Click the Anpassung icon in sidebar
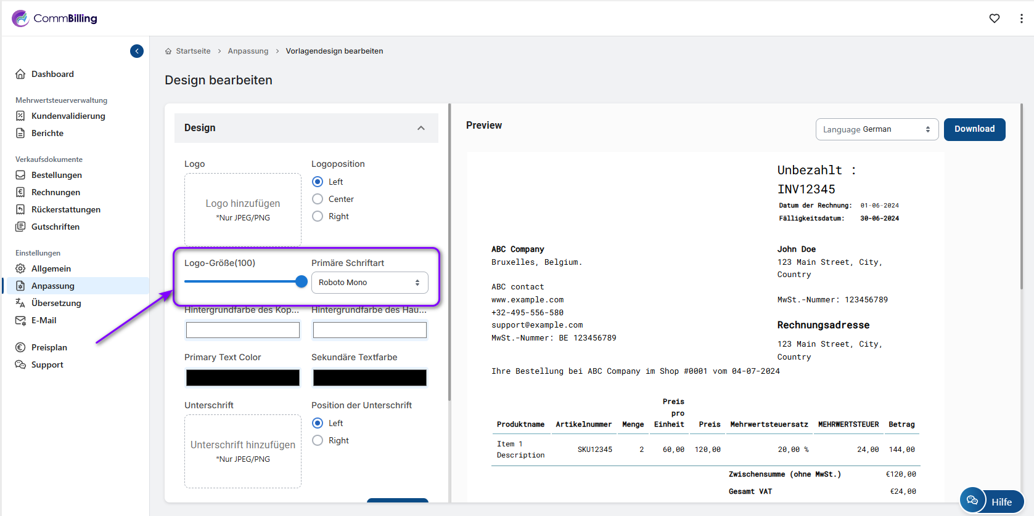 (x=20, y=286)
